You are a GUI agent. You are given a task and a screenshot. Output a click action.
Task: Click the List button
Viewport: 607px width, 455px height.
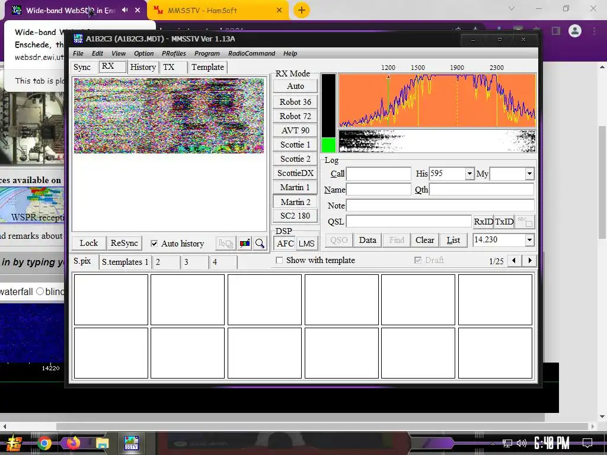tap(453, 240)
